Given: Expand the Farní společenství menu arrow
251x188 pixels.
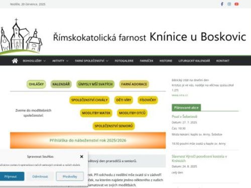Looking at the screenshot, I should click(x=107, y=61).
